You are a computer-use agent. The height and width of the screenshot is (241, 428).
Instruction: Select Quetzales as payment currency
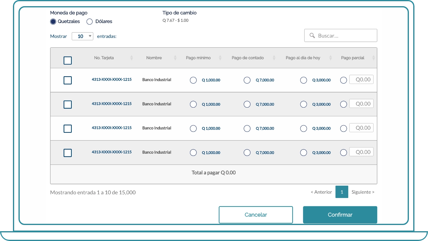click(53, 22)
